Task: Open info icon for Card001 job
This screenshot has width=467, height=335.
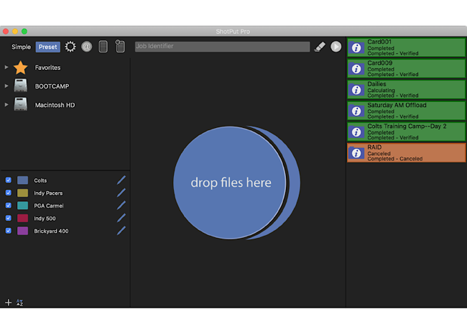Action: pyautogui.click(x=356, y=47)
